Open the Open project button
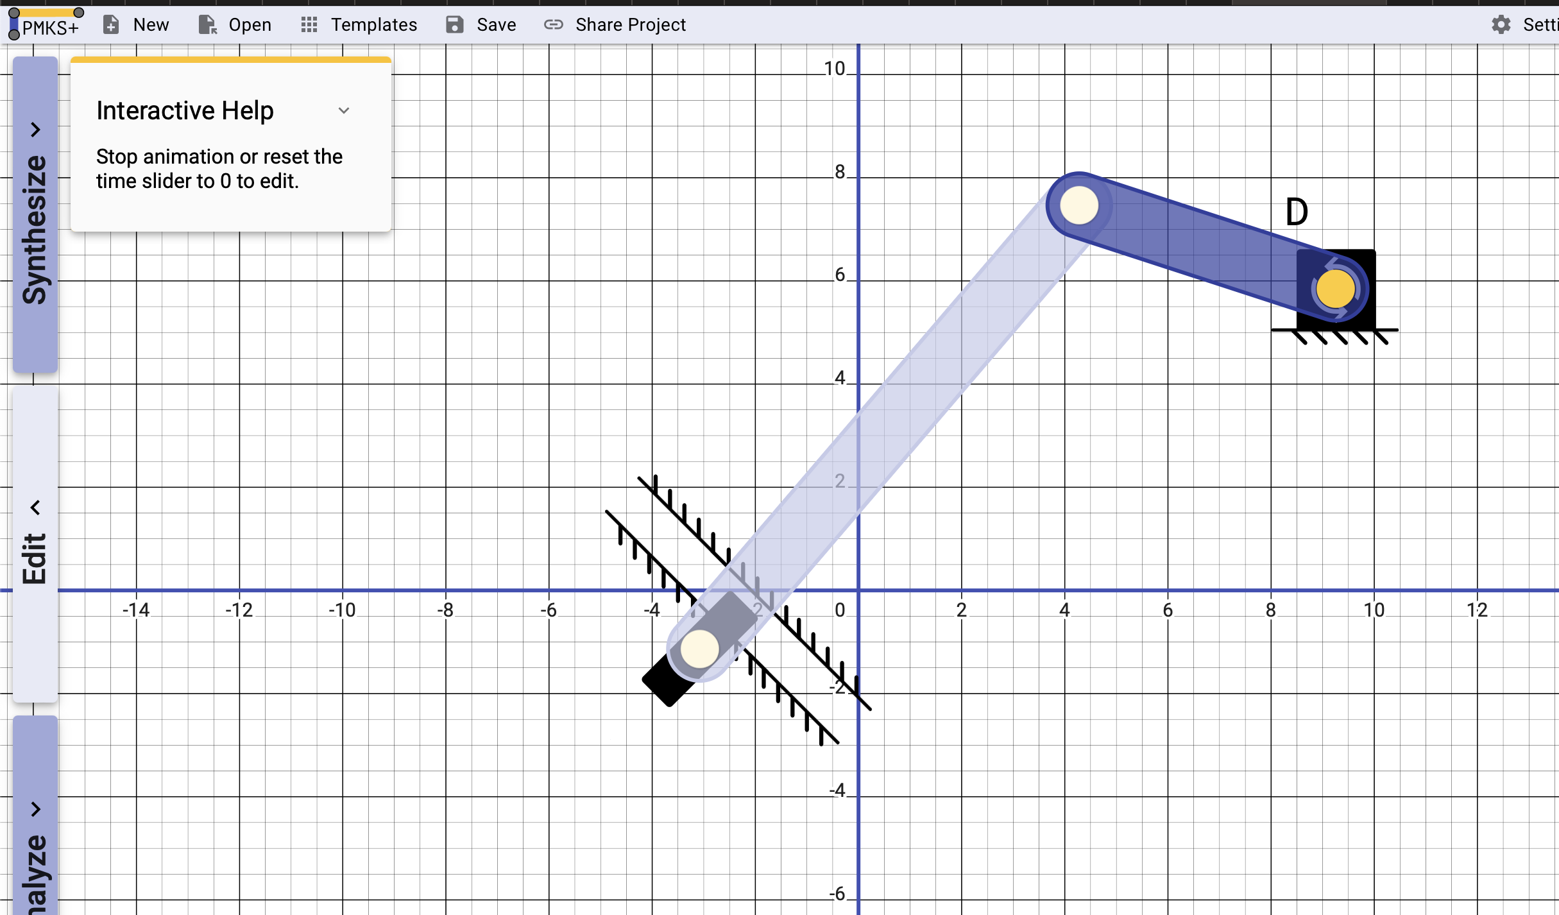1559x915 pixels. 235,25
